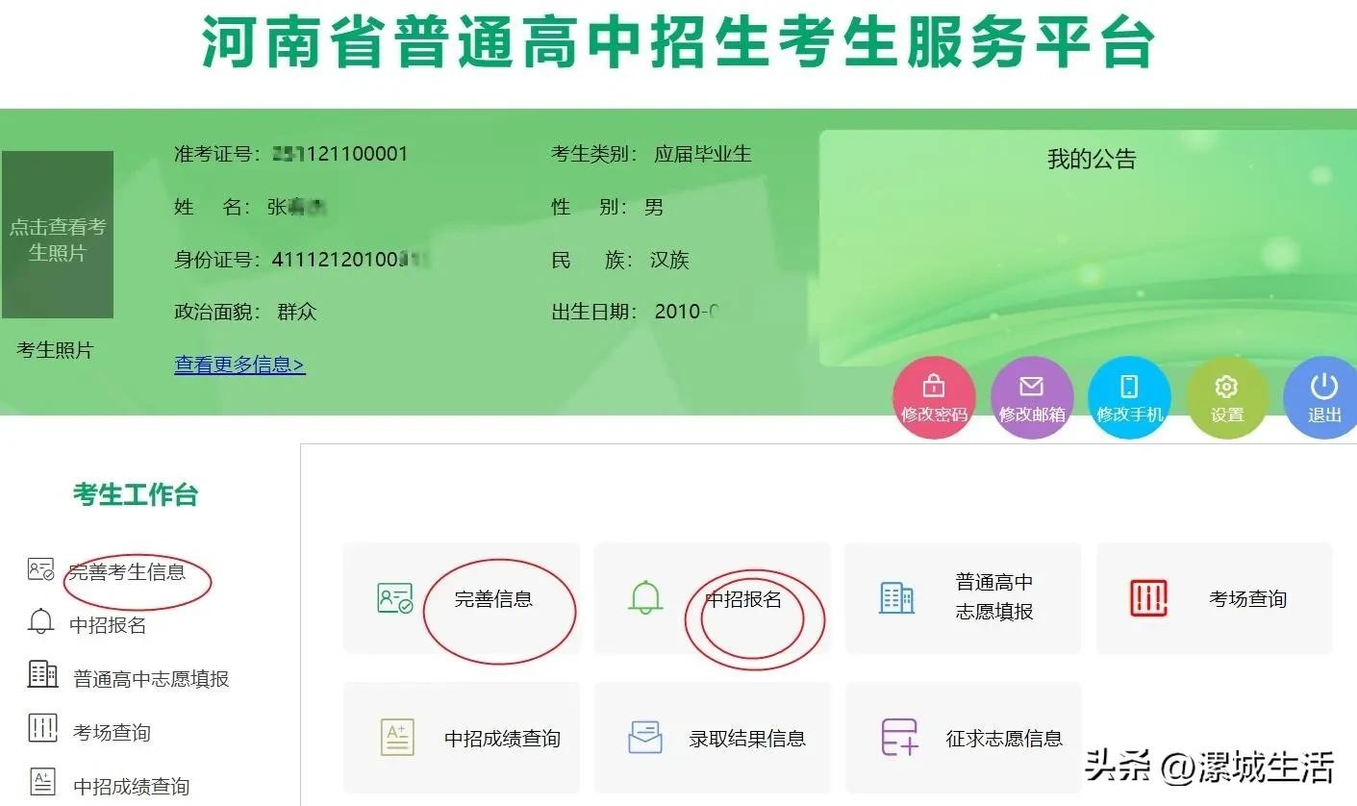Click the building icon in 普通高中志愿填报 tile

[896, 598]
